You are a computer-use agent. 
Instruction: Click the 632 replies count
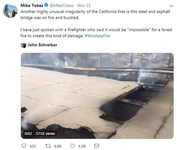click(x=33, y=146)
